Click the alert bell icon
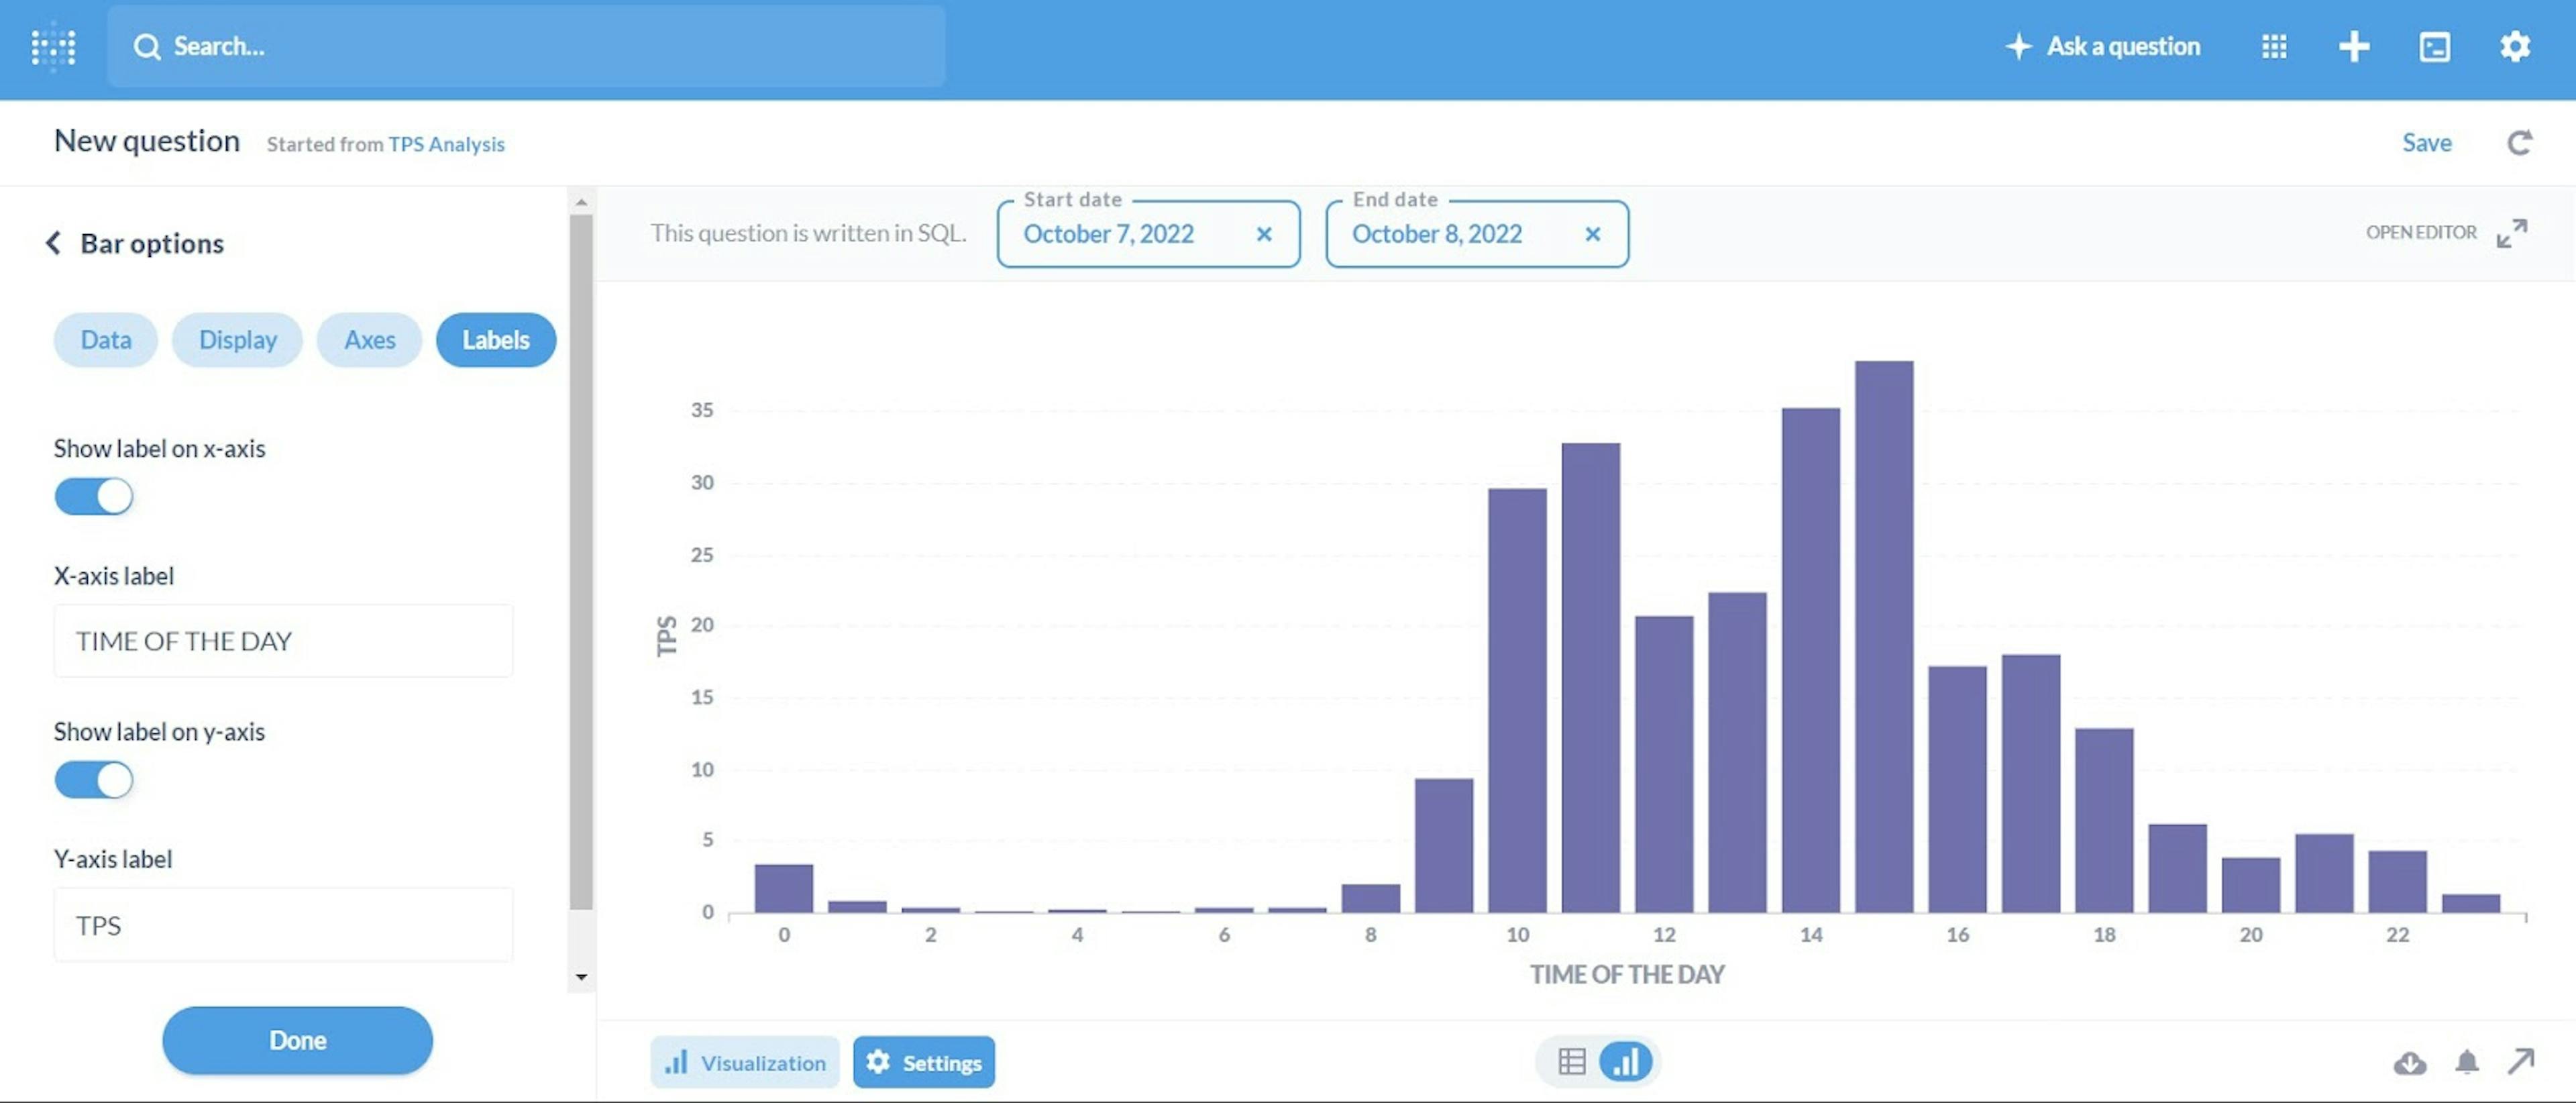This screenshot has width=2576, height=1103. (x=2467, y=1062)
